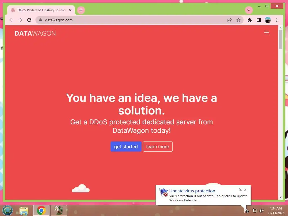288x216 pixels.
Task: Click the page scrollbar down arrow
Action: point(280,197)
